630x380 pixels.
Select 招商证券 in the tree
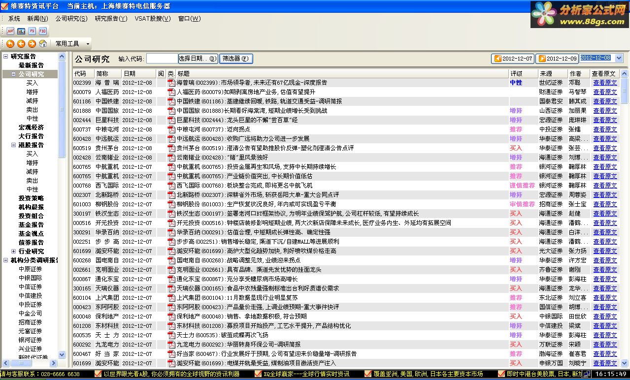(x=31, y=322)
